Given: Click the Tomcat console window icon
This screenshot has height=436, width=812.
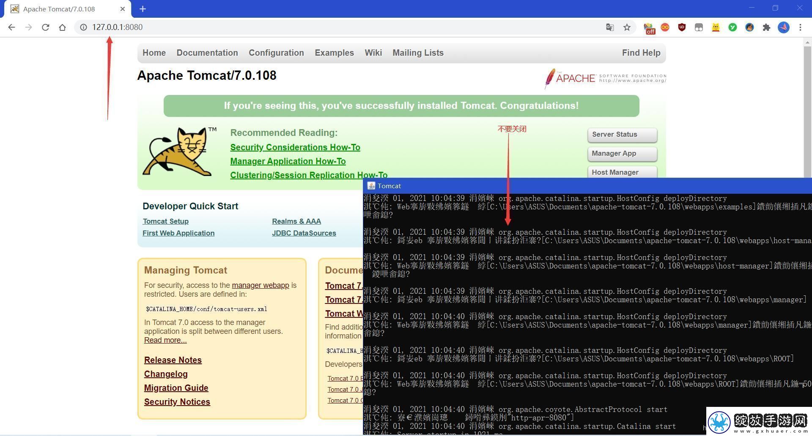Looking at the screenshot, I should coord(371,186).
